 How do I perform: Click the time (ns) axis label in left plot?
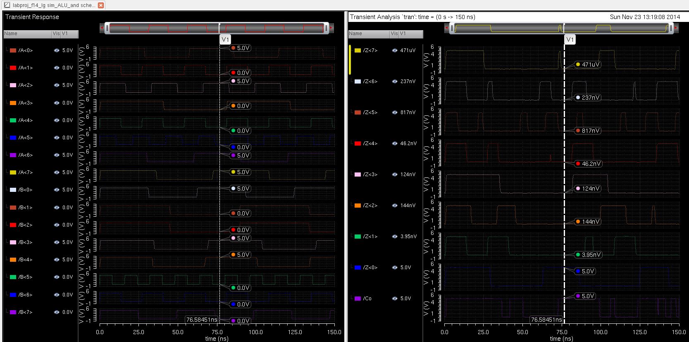217,338
